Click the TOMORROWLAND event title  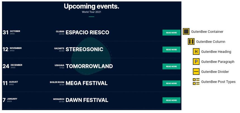89,66
